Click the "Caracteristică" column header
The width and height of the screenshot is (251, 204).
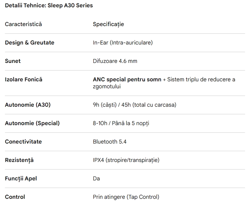click(23, 24)
